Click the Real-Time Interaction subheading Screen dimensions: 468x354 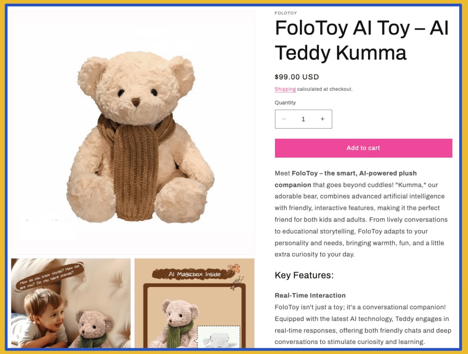click(x=310, y=295)
